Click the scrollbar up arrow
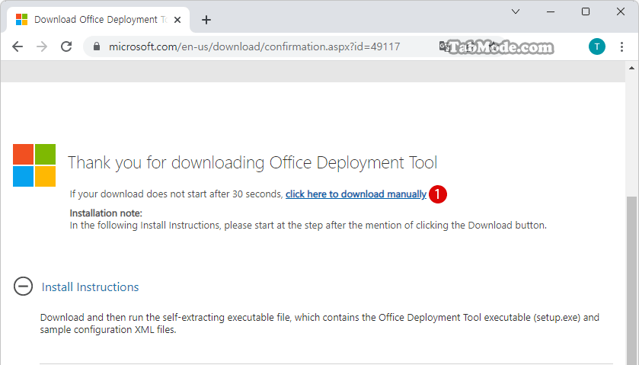639x365 pixels. [x=631, y=68]
